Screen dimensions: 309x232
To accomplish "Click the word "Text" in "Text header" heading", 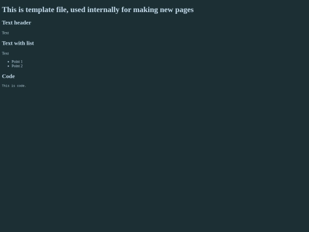I will [7, 23].
